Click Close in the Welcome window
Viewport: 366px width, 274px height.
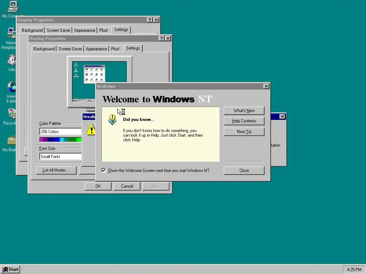(x=244, y=171)
